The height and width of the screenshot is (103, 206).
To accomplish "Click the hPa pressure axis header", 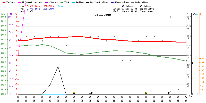I will [x=3, y=14].
